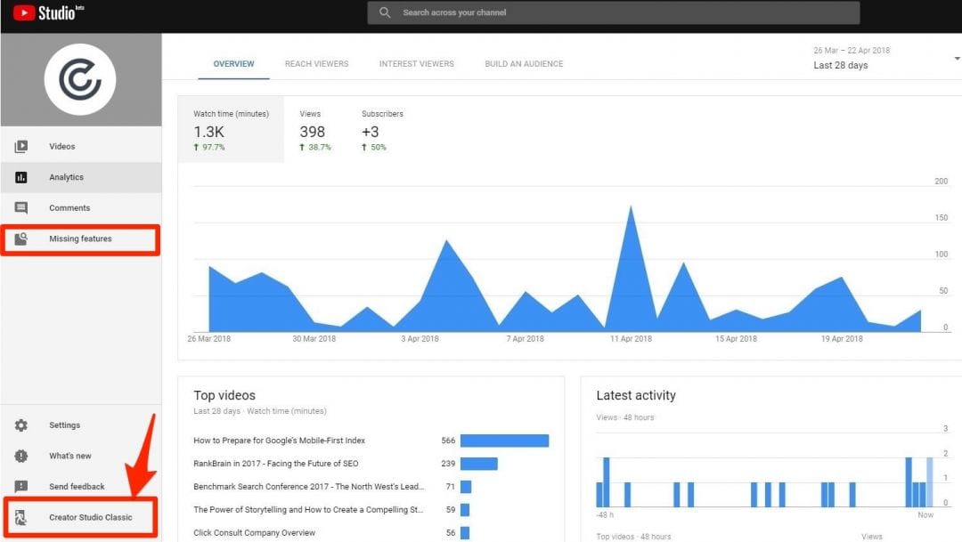Open the Interest Viewers tab
This screenshot has height=542, width=962.
tap(416, 64)
